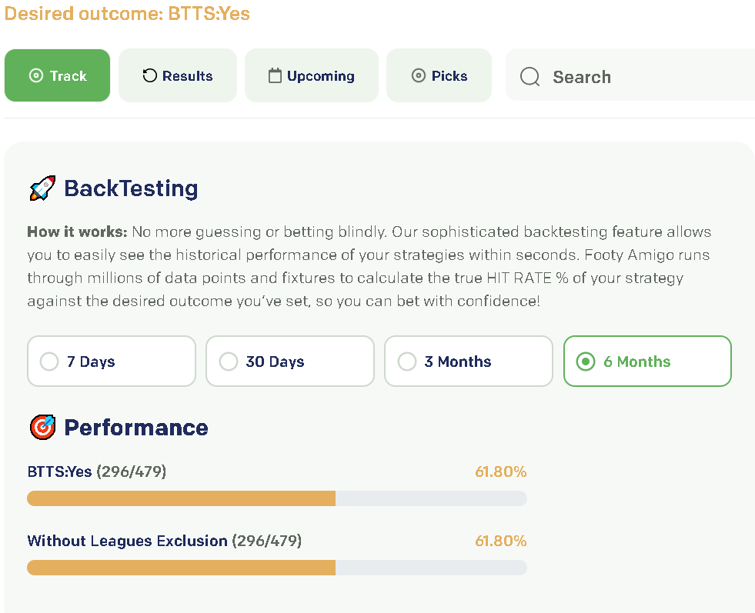Image resolution: width=755 pixels, height=613 pixels.
Task: Click the refresh arrow icon on Results
Action: point(150,75)
